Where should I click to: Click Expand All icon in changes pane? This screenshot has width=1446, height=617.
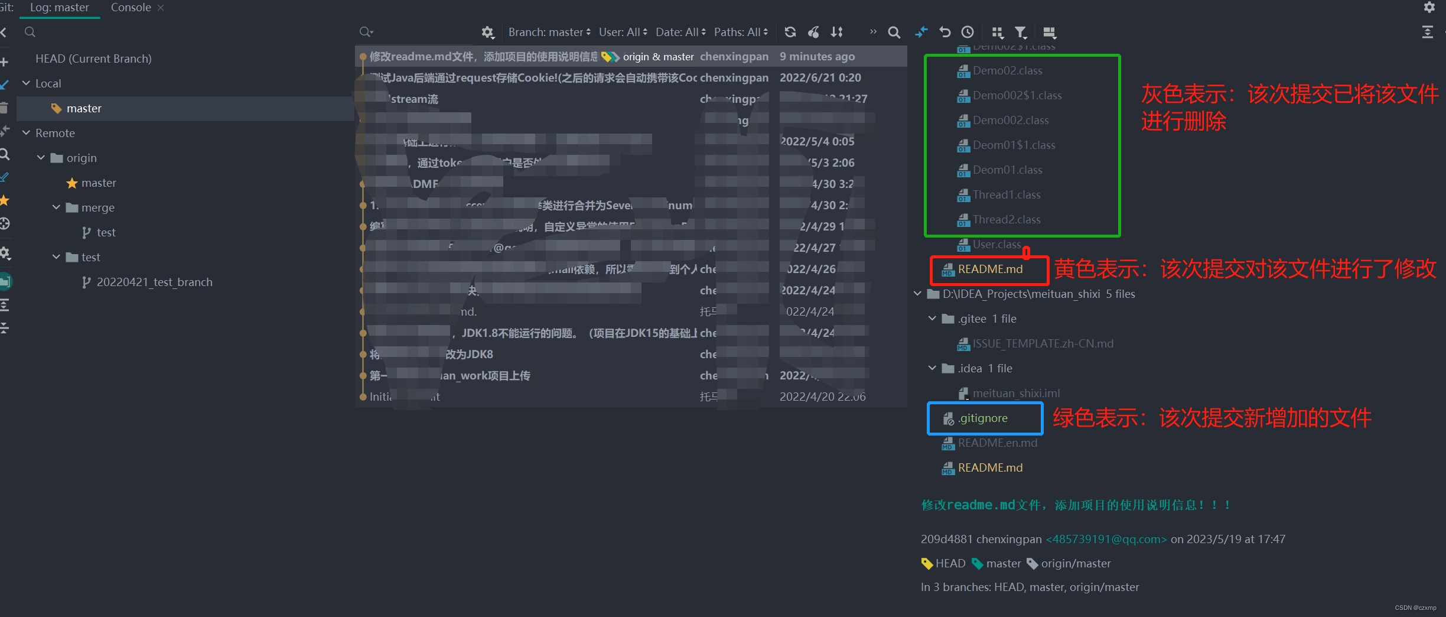[x=1428, y=32]
